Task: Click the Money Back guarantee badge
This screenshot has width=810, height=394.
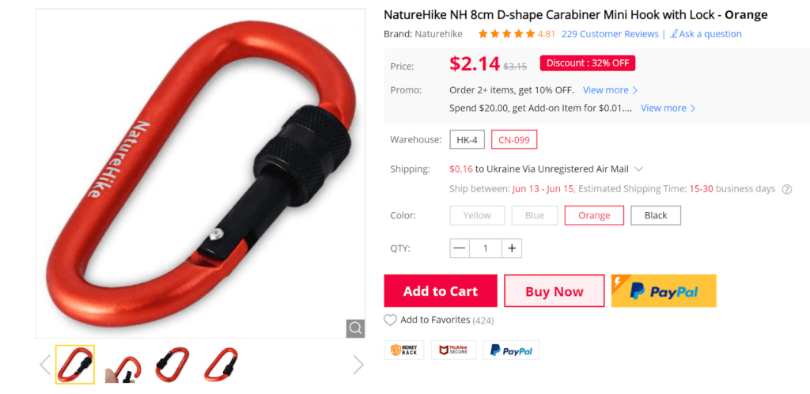Action: tap(404, 350)
